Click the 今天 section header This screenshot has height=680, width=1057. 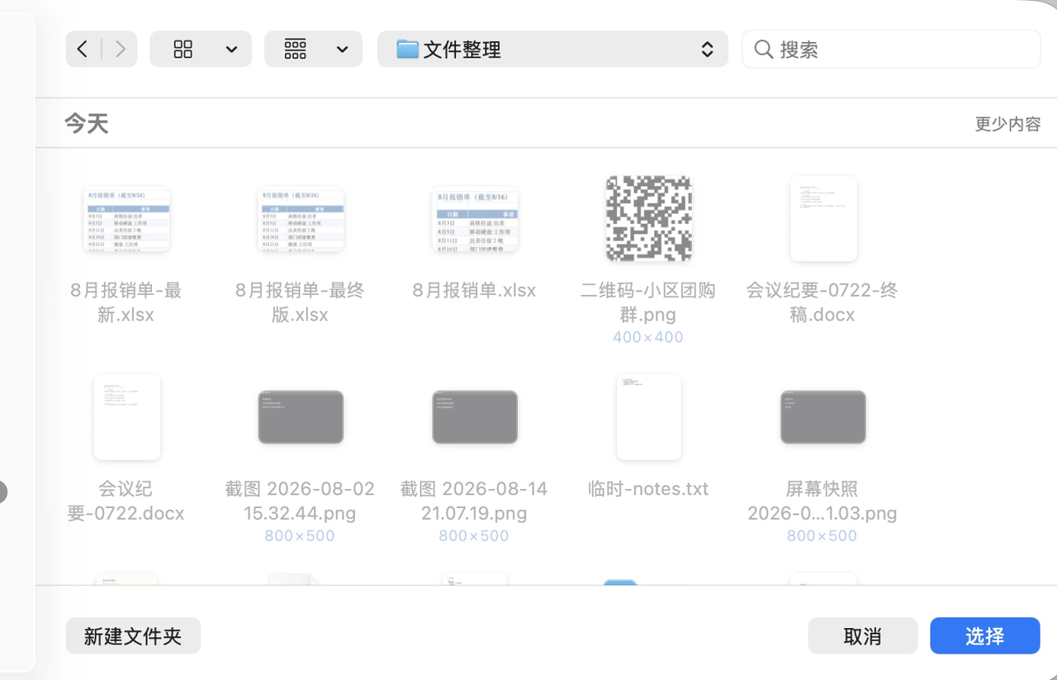point(87,124)
